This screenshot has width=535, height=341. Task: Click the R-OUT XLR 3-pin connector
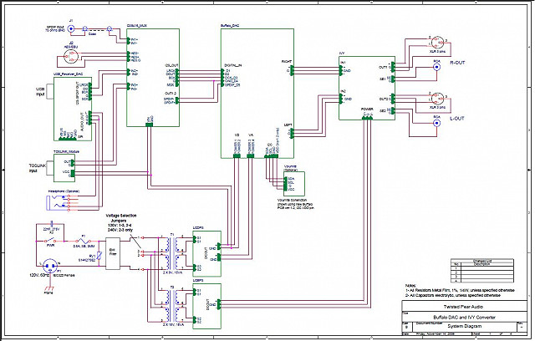click(x=436, y=43)
